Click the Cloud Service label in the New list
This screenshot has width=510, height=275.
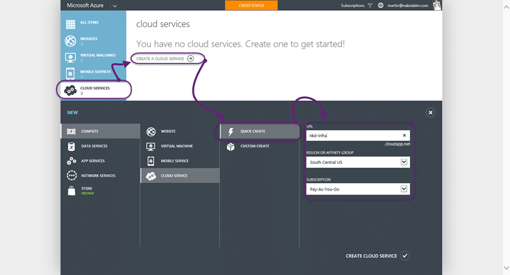point(174,175)
